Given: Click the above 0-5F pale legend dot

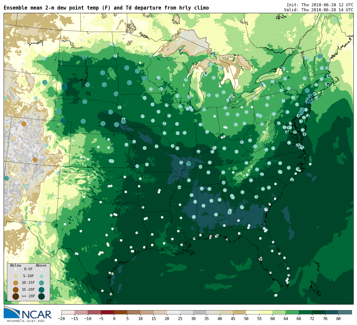Looking at the screenshot, I should (41, 270).
